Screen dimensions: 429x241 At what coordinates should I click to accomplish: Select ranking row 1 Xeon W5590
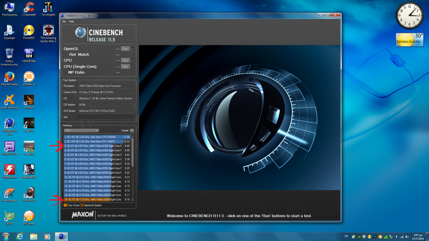97,137
